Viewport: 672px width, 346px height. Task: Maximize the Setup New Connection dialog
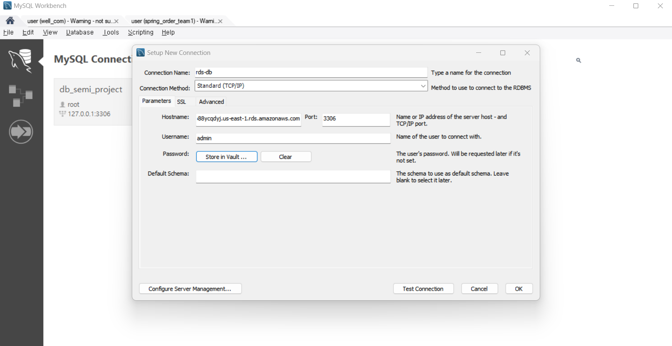coord(503,53)
